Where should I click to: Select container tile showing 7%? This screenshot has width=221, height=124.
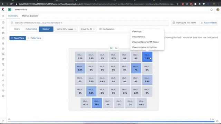[136, 68]
